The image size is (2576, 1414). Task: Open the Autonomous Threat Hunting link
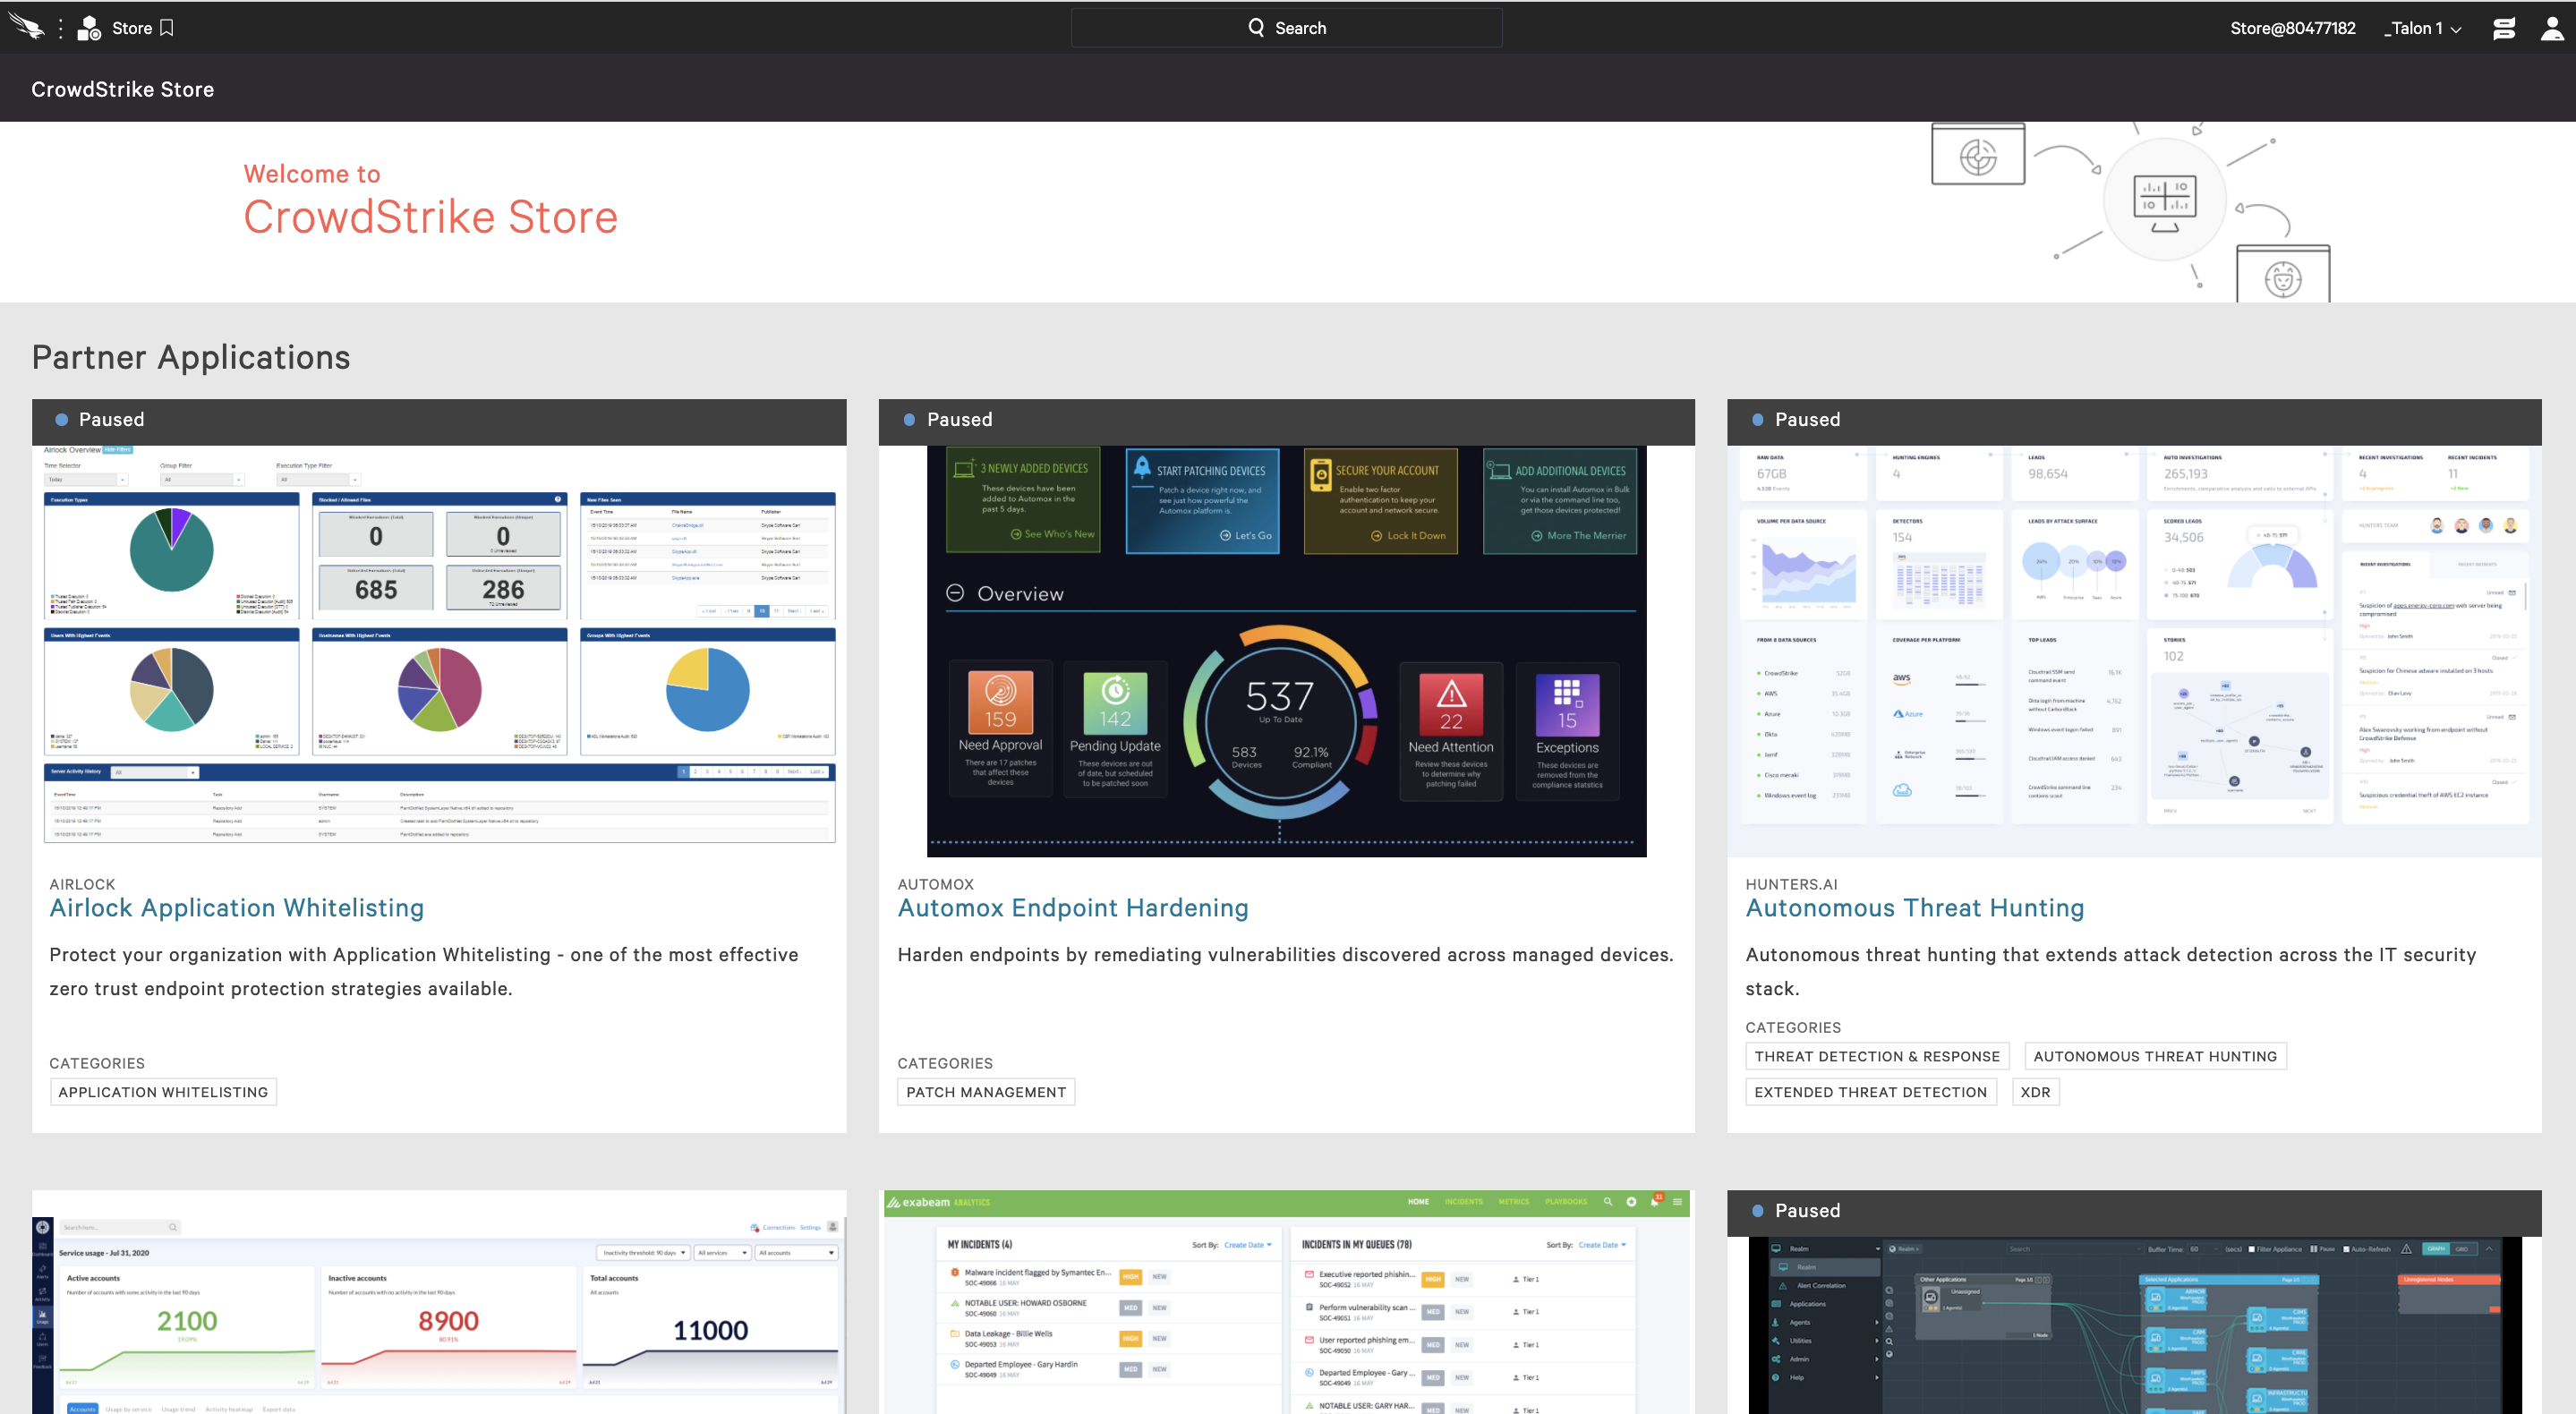1914,908
